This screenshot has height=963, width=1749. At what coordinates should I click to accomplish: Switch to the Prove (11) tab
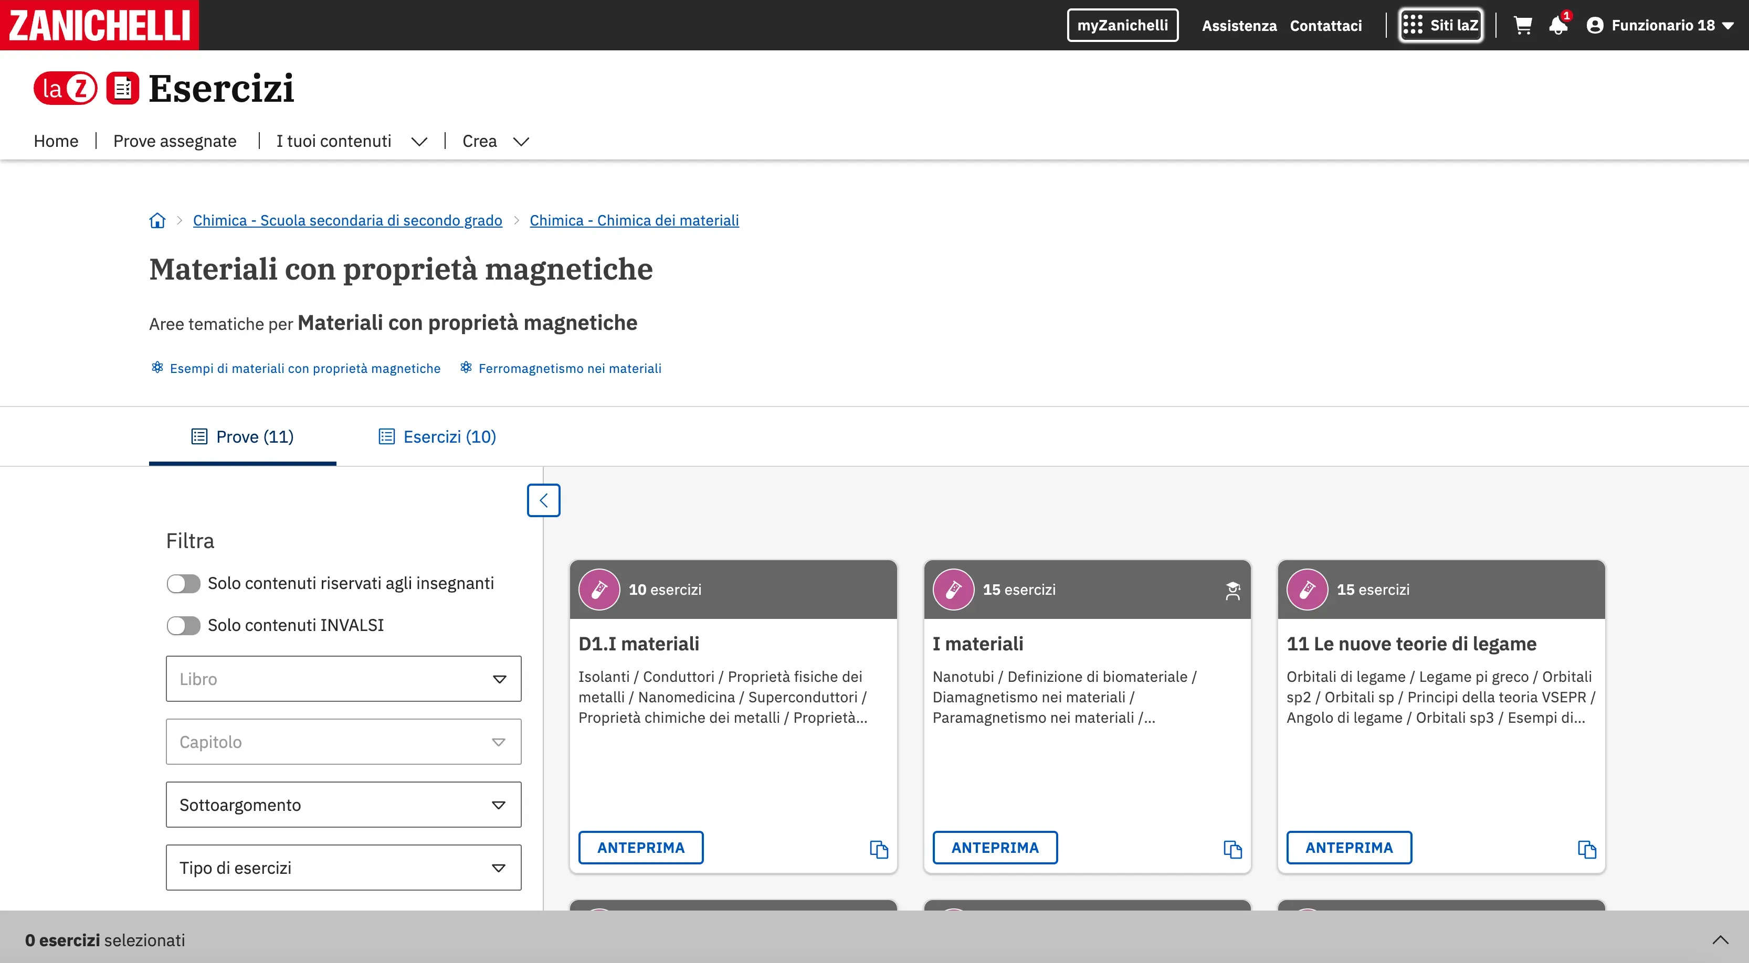243,436
